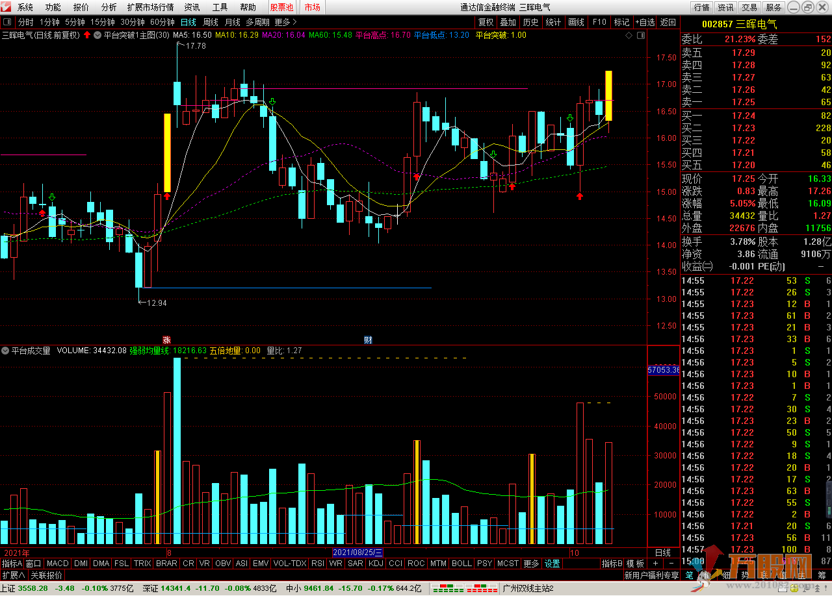This screenshot has height=596, width=832.
Task: Expand 更多 periods next to 多周期
Action: tap(285, 22)
